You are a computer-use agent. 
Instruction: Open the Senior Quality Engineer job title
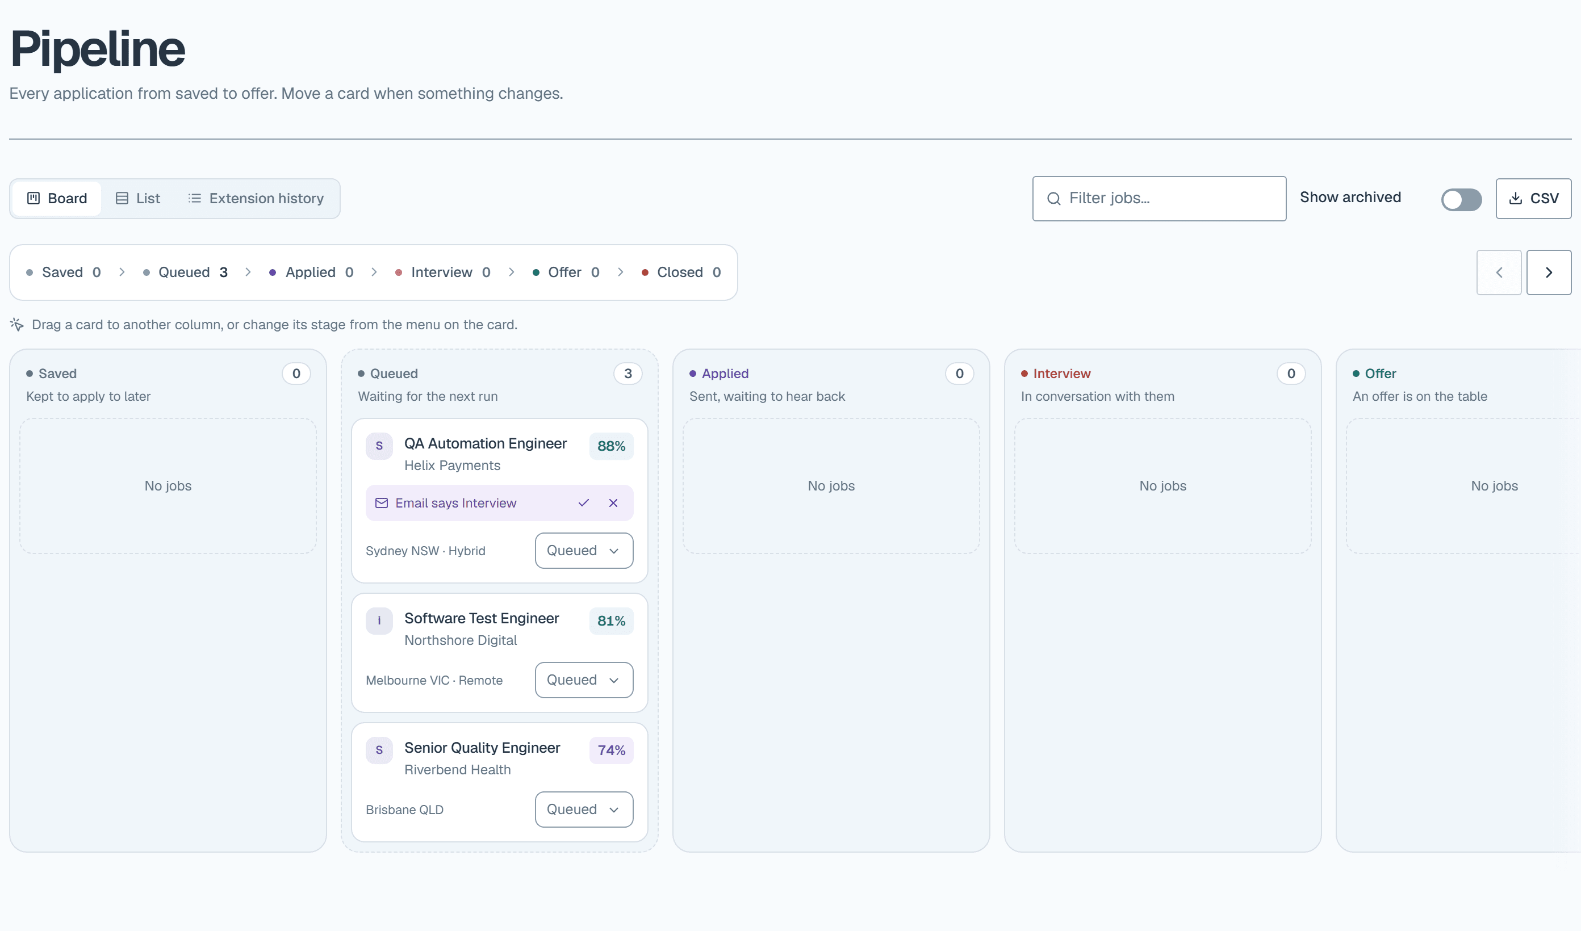click(483, 748)
